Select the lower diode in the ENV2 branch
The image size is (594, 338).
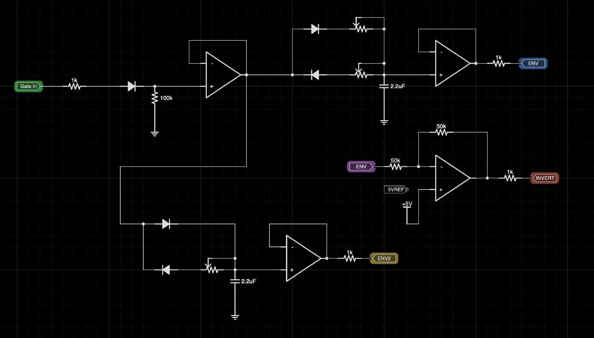tap(166, 269)
